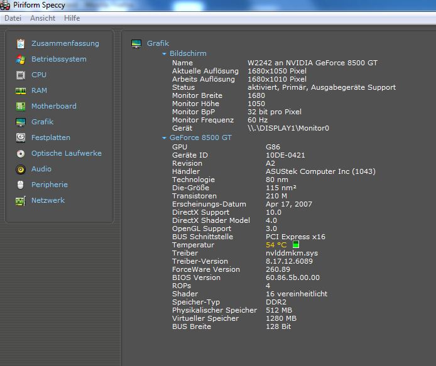This screenshot has width=436, height=366.
Task: Click the OpenGL Support label
Action: pyautogui.click(x=202, y=229)
